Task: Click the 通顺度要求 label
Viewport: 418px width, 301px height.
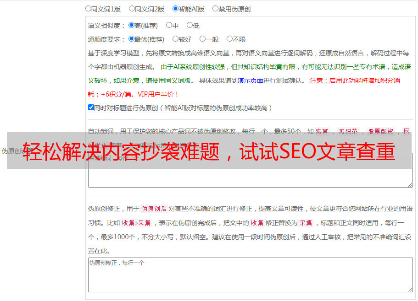Action: coord(106,39)
